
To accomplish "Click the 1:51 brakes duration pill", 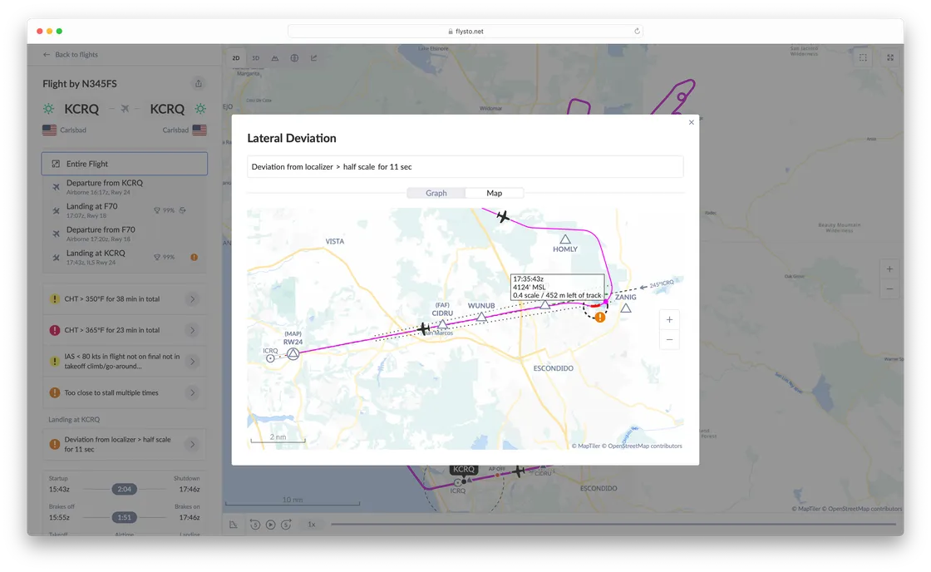I will pos(124,517).
